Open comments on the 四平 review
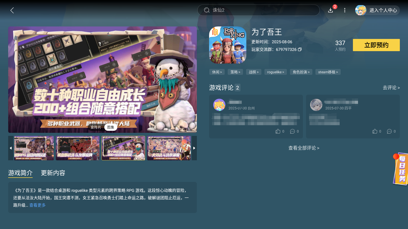This screenshot has height=229, width=408. (x=389, y=131)
